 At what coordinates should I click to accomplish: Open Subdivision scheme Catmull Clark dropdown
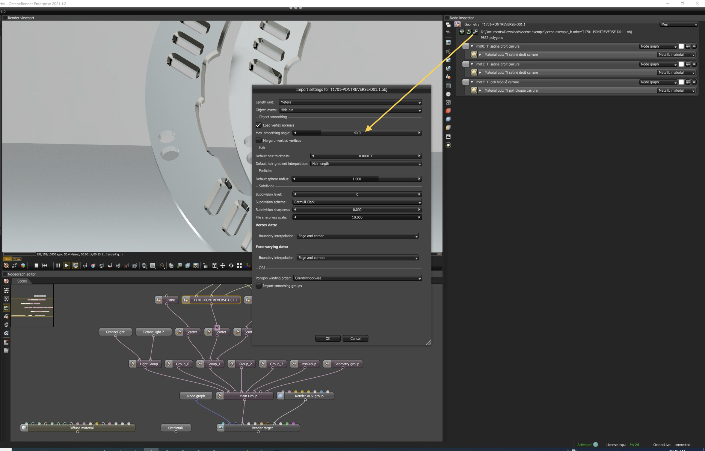coord(357,202)
